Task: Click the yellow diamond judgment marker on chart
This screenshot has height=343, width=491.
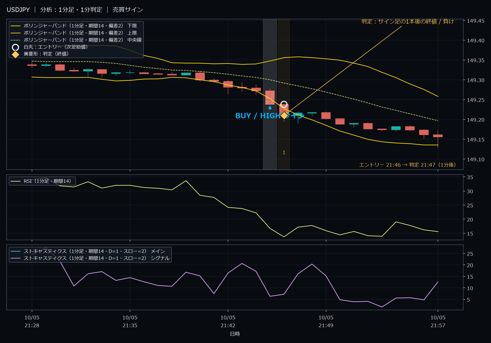Action: 284,115
